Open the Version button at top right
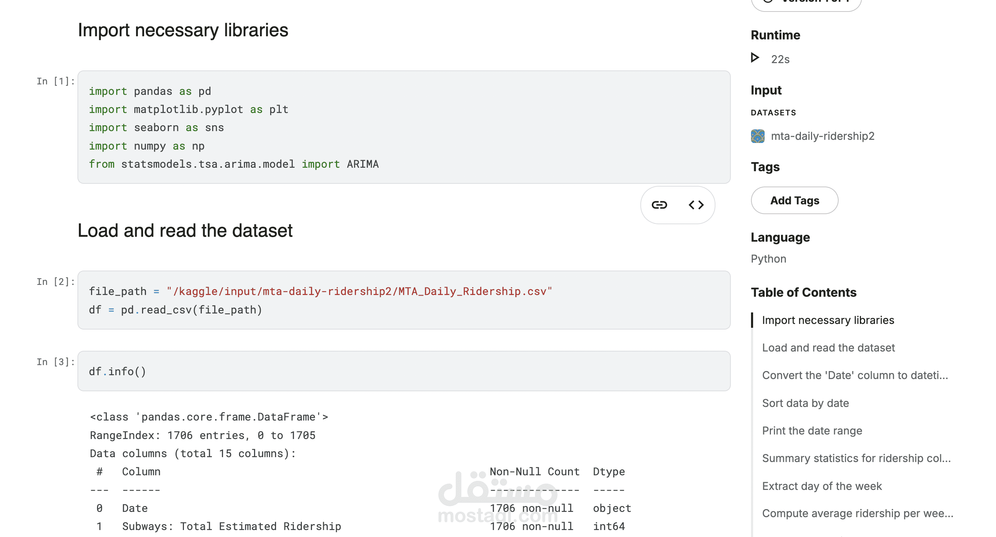This screenshot has height=537, width=996. pos(806,3)
